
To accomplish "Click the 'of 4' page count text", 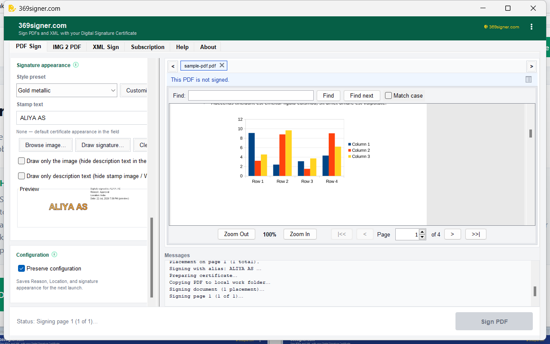I will pos(436,234).
